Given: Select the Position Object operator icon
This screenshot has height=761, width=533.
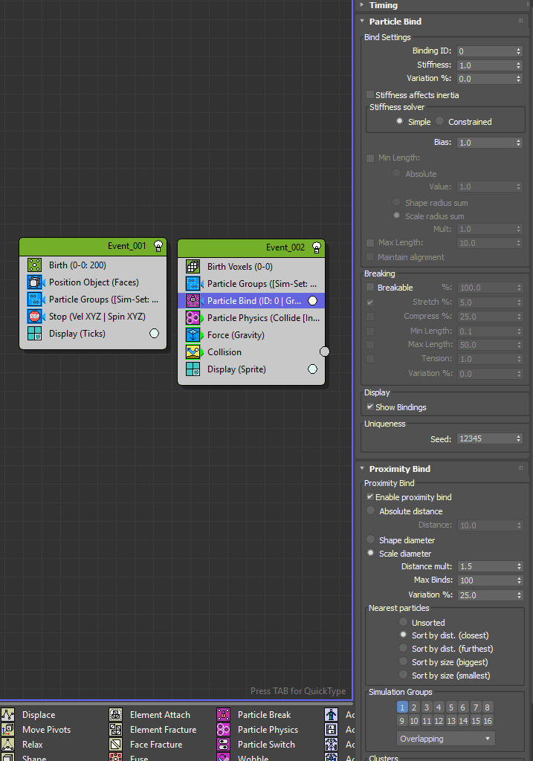Looking at the screenshot, I should (x=35, y=282).
